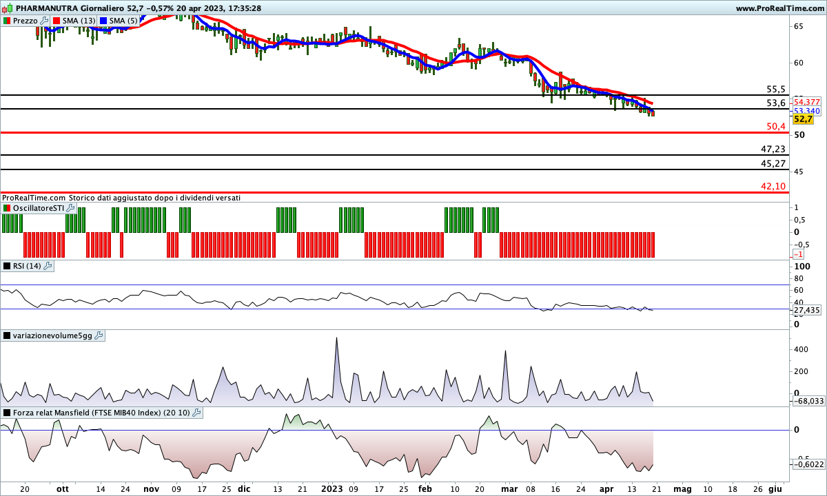The width and height of the screenshot is (827, 496).
Task: Click the -68,033 volume variation value tag
Action: click(808, 401)
